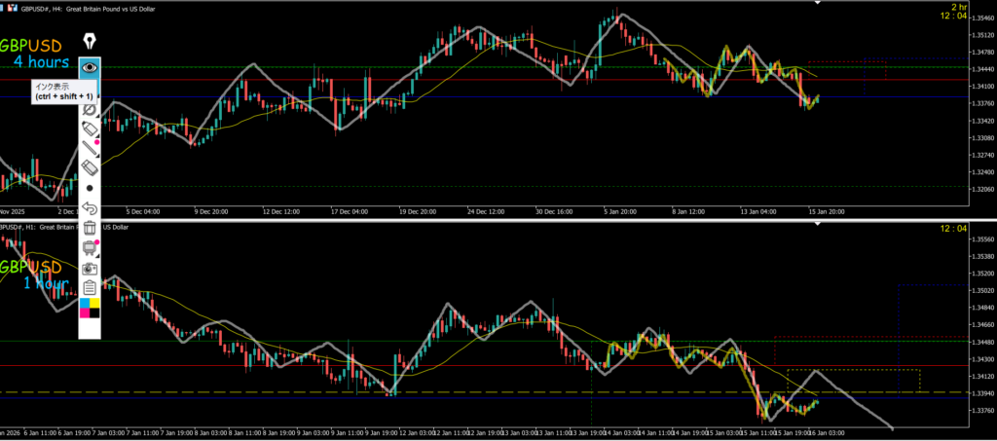Click the chart shift triangle on H4 chart

pos(817,4)
